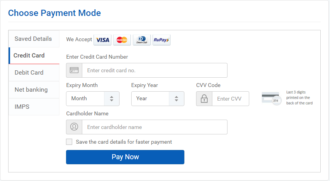Focus the cardholder name field
The height and width of the screenshot is (181, 330).
point(155,127)
